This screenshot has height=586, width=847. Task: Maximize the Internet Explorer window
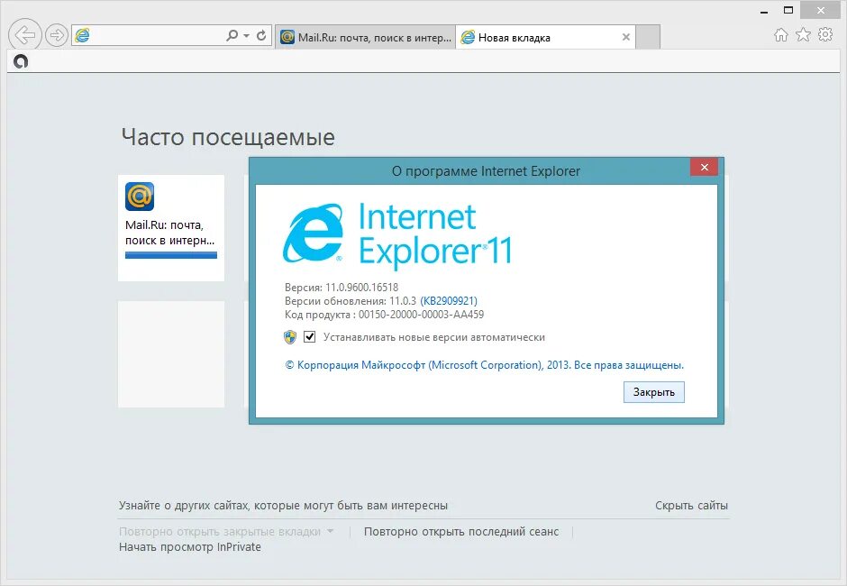(788, 10)
